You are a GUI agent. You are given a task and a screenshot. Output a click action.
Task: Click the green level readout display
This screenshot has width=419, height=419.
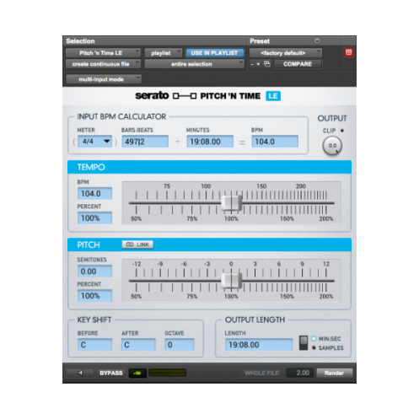click(137, 373)
